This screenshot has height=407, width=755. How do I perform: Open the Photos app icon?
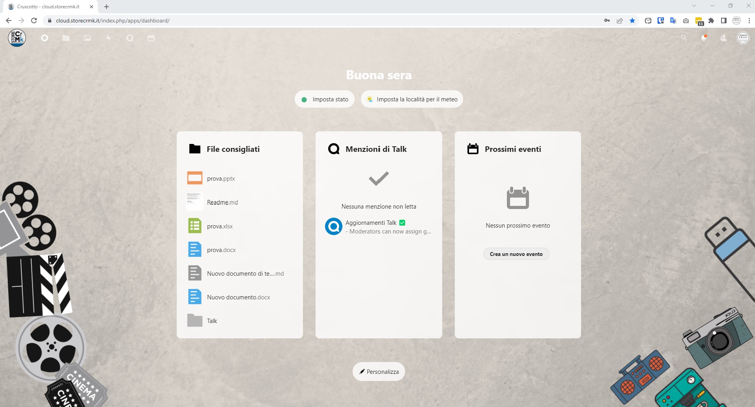pos(87,38)
